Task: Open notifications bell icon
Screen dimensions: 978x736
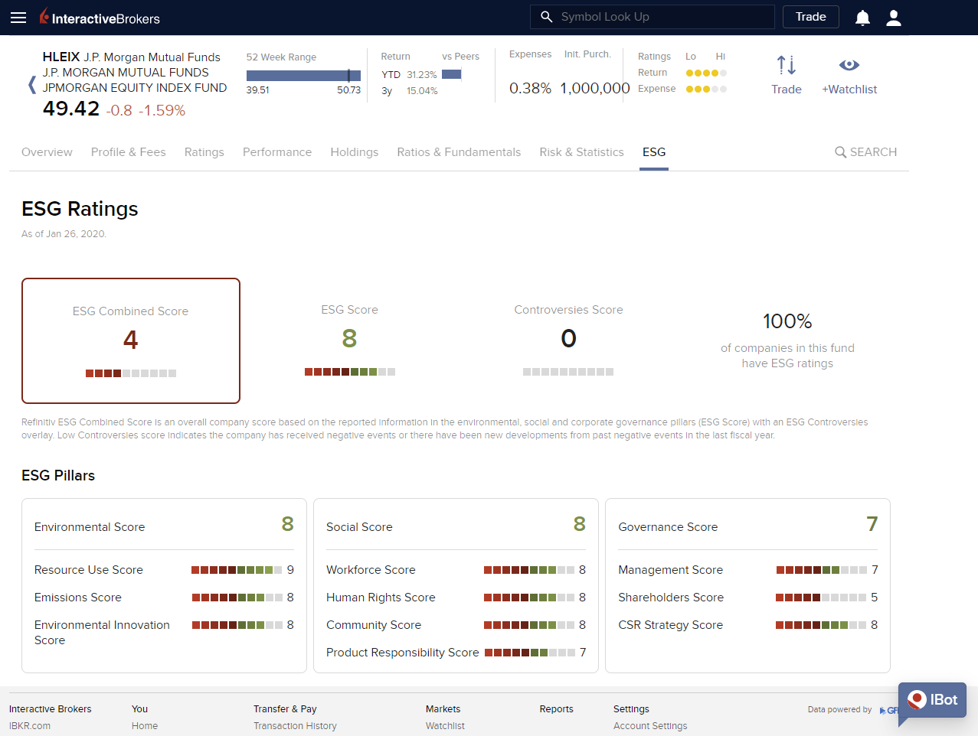Action: pyautogui.click(x=862, y=18)
